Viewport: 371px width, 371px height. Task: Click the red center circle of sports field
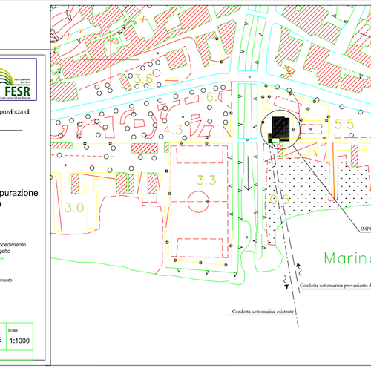pos(198,202)
